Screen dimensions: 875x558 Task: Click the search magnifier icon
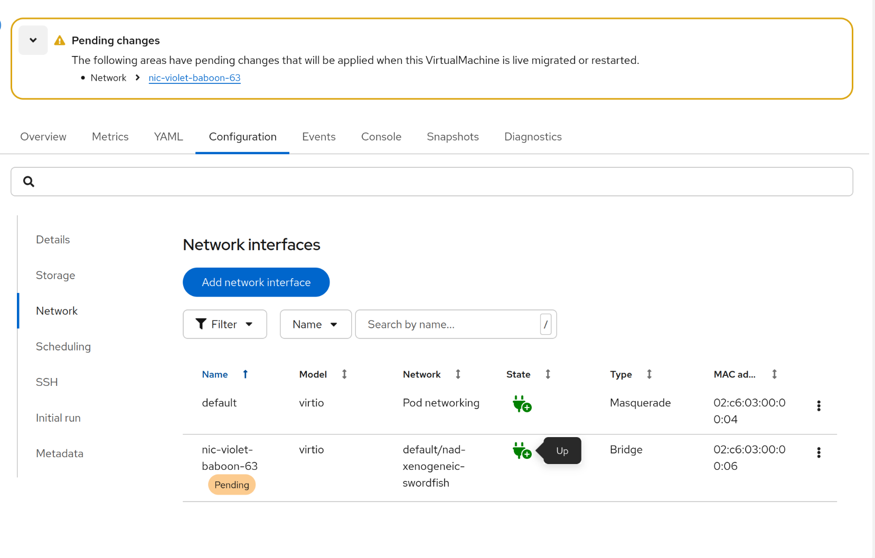(29, 182)
